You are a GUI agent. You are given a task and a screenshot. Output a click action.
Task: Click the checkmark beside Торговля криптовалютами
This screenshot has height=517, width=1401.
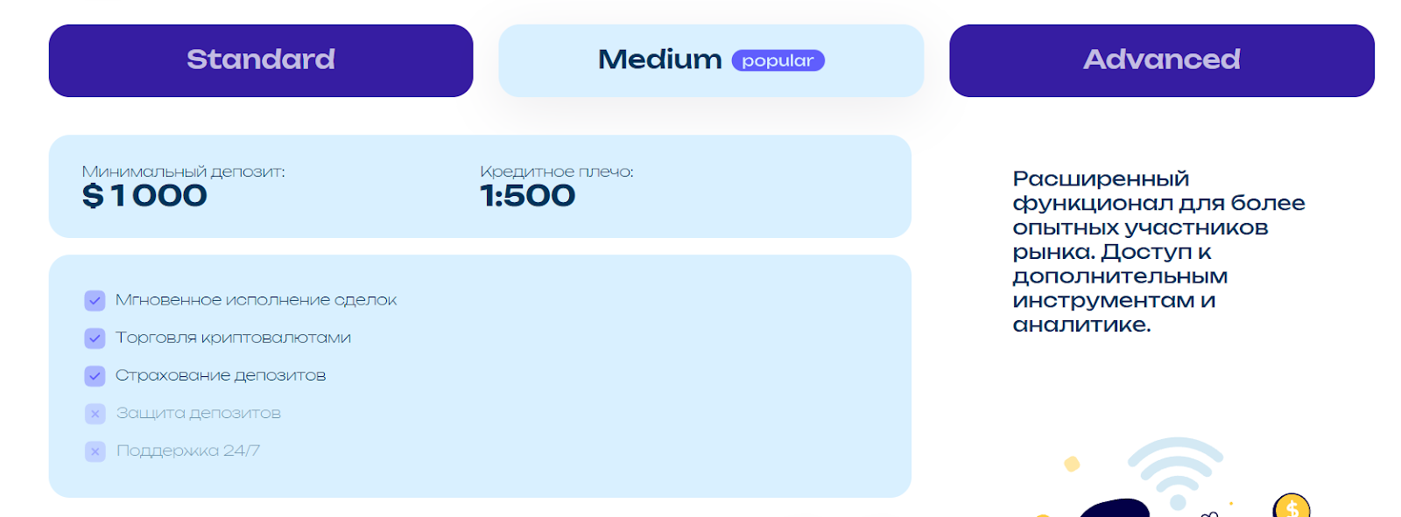point(95,339)
